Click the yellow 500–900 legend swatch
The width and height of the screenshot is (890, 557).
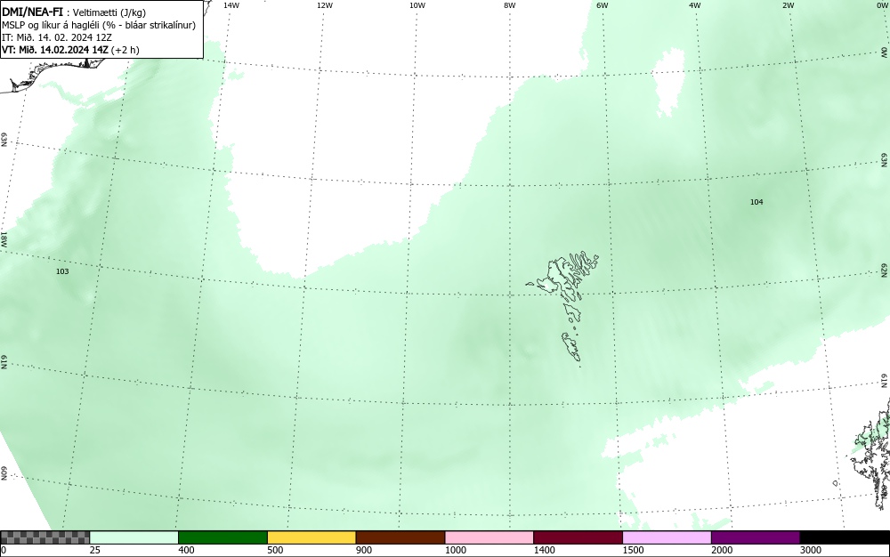coord(311,537)
